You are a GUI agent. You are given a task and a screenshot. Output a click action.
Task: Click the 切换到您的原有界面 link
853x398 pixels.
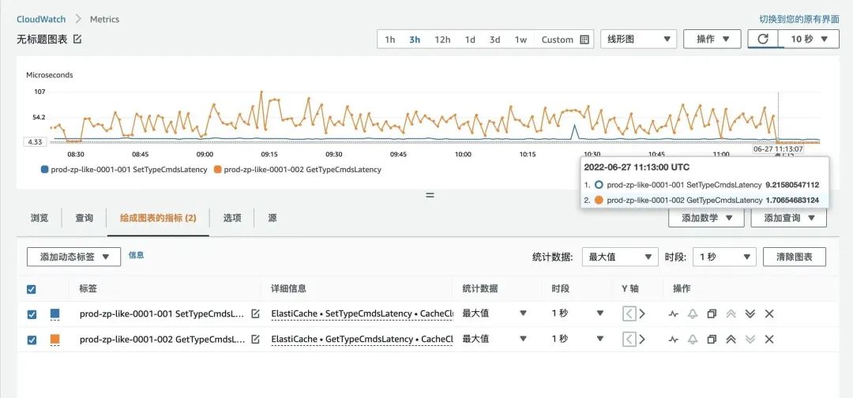pyautogui.click(x=799, y=19)
